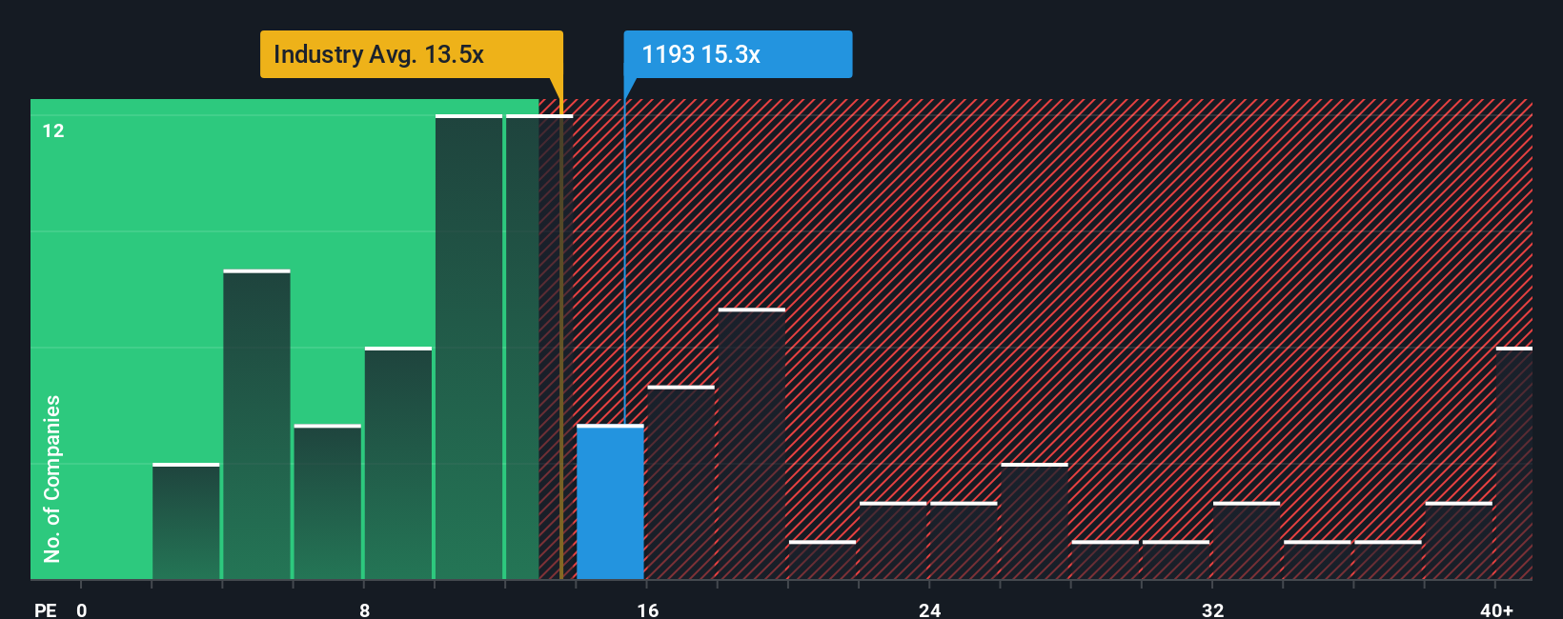Viewport: 1563px width, 619px height.
Task: Click the '40+' x-axis tick label
Action: [x=1496, y=609]
